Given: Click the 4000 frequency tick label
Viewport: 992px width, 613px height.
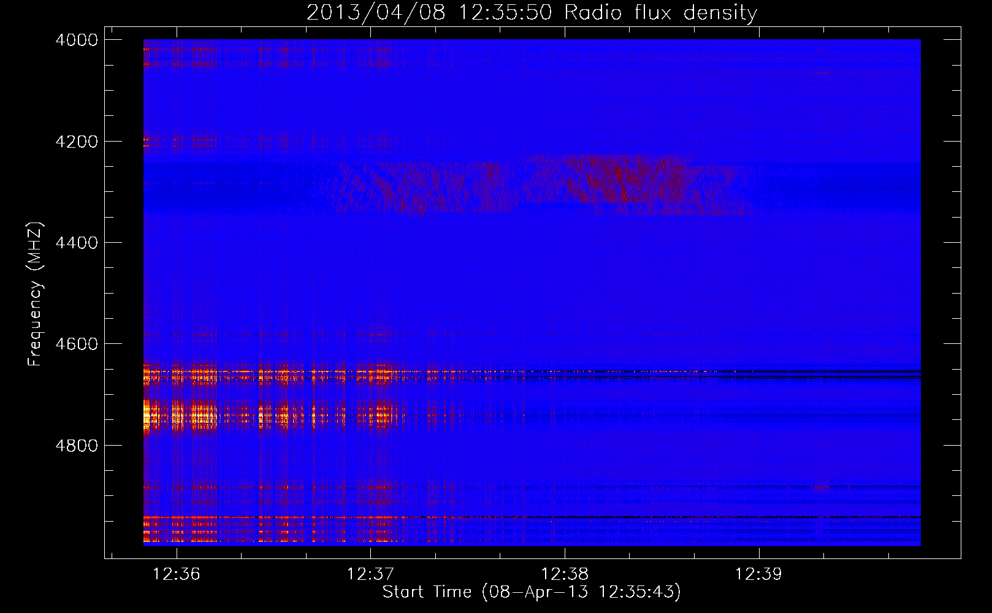Looking at the screenshot, I should point(77,40).
